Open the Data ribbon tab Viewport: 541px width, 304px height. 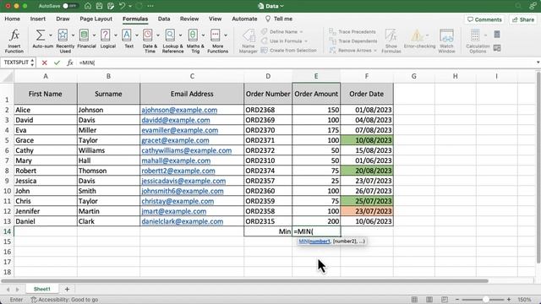click(164, 19)
